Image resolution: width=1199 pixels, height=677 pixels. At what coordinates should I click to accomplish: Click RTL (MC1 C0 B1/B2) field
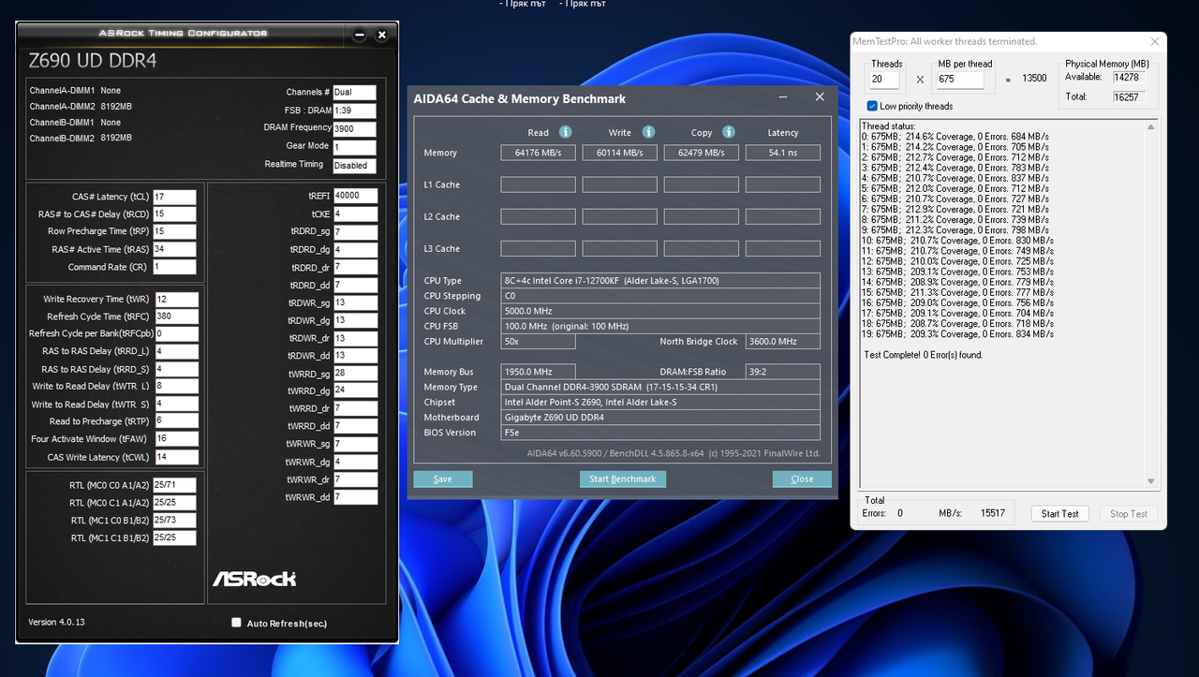point(174,520)
